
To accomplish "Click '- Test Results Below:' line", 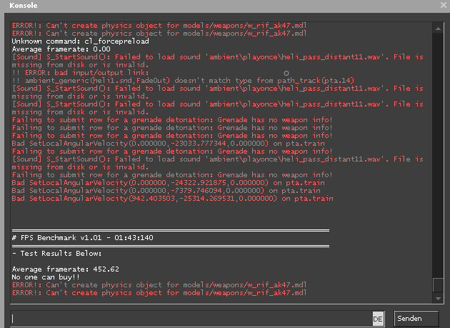I will coord(57,253).
